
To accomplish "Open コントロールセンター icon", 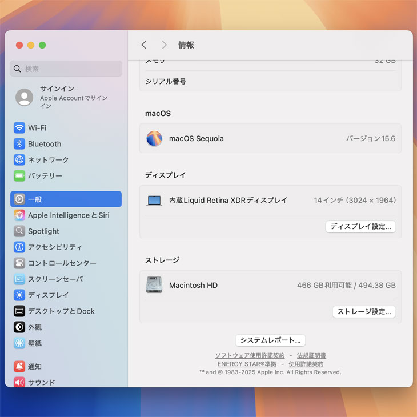I will (19, 263).
